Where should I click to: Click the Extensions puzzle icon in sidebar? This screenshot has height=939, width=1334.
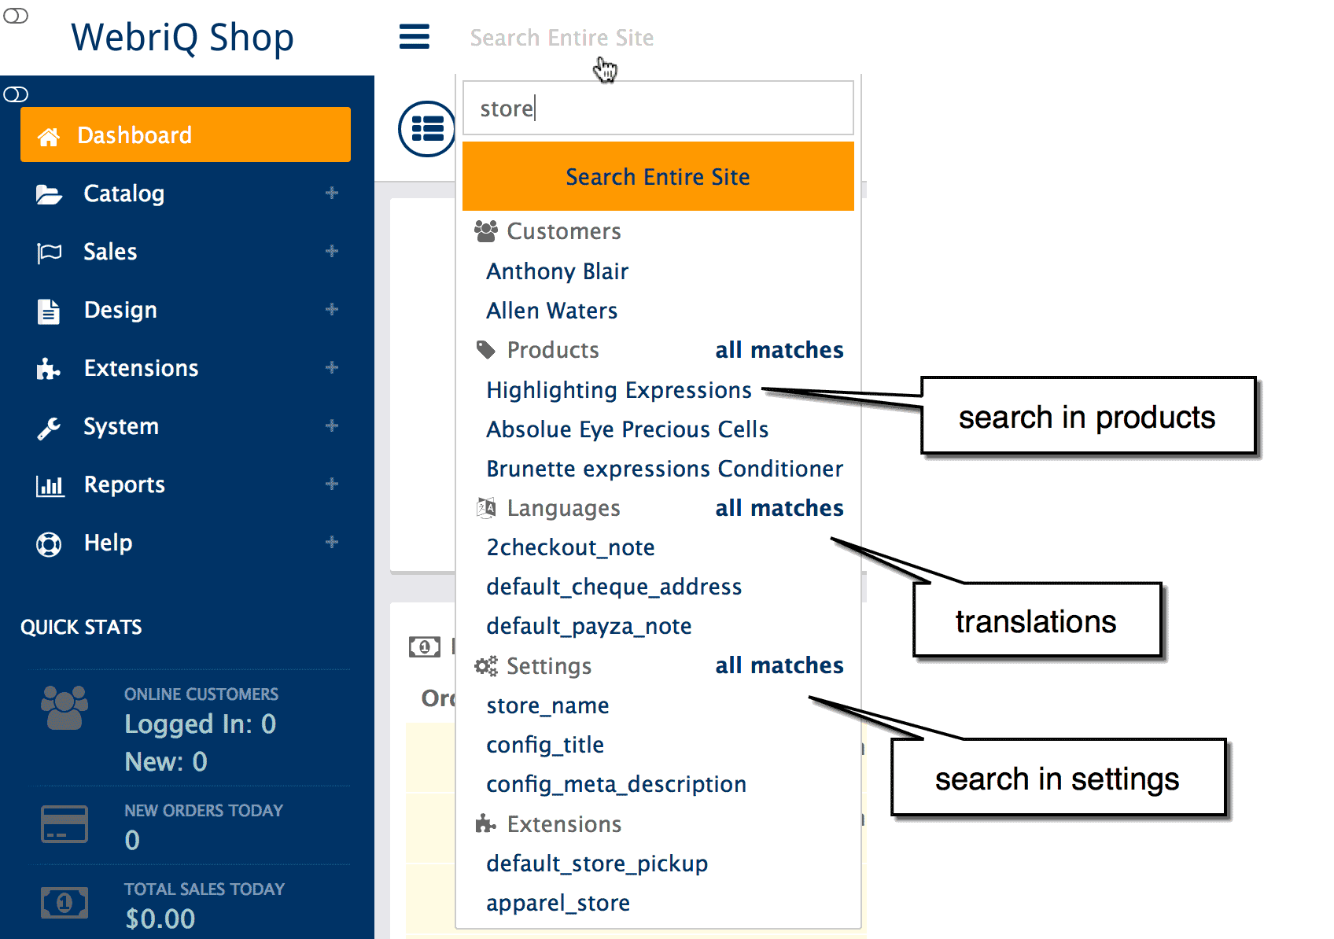tap(49, 369)
